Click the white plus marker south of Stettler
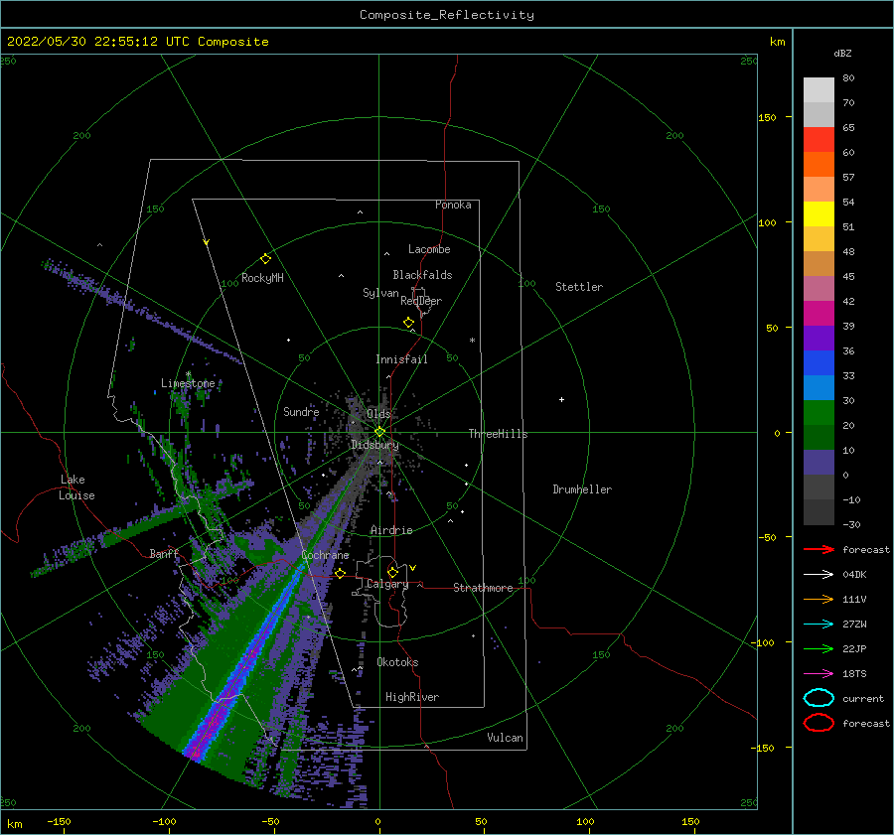The width and height of the screenshot is (894, 835). pyautogui.click(x=561, y=399)
